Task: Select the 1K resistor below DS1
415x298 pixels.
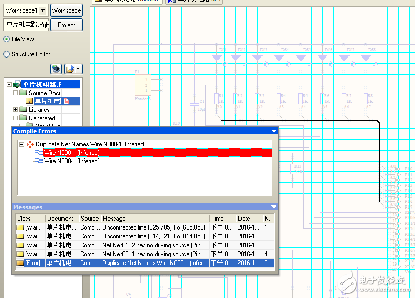Action: [x=216, y=99]
